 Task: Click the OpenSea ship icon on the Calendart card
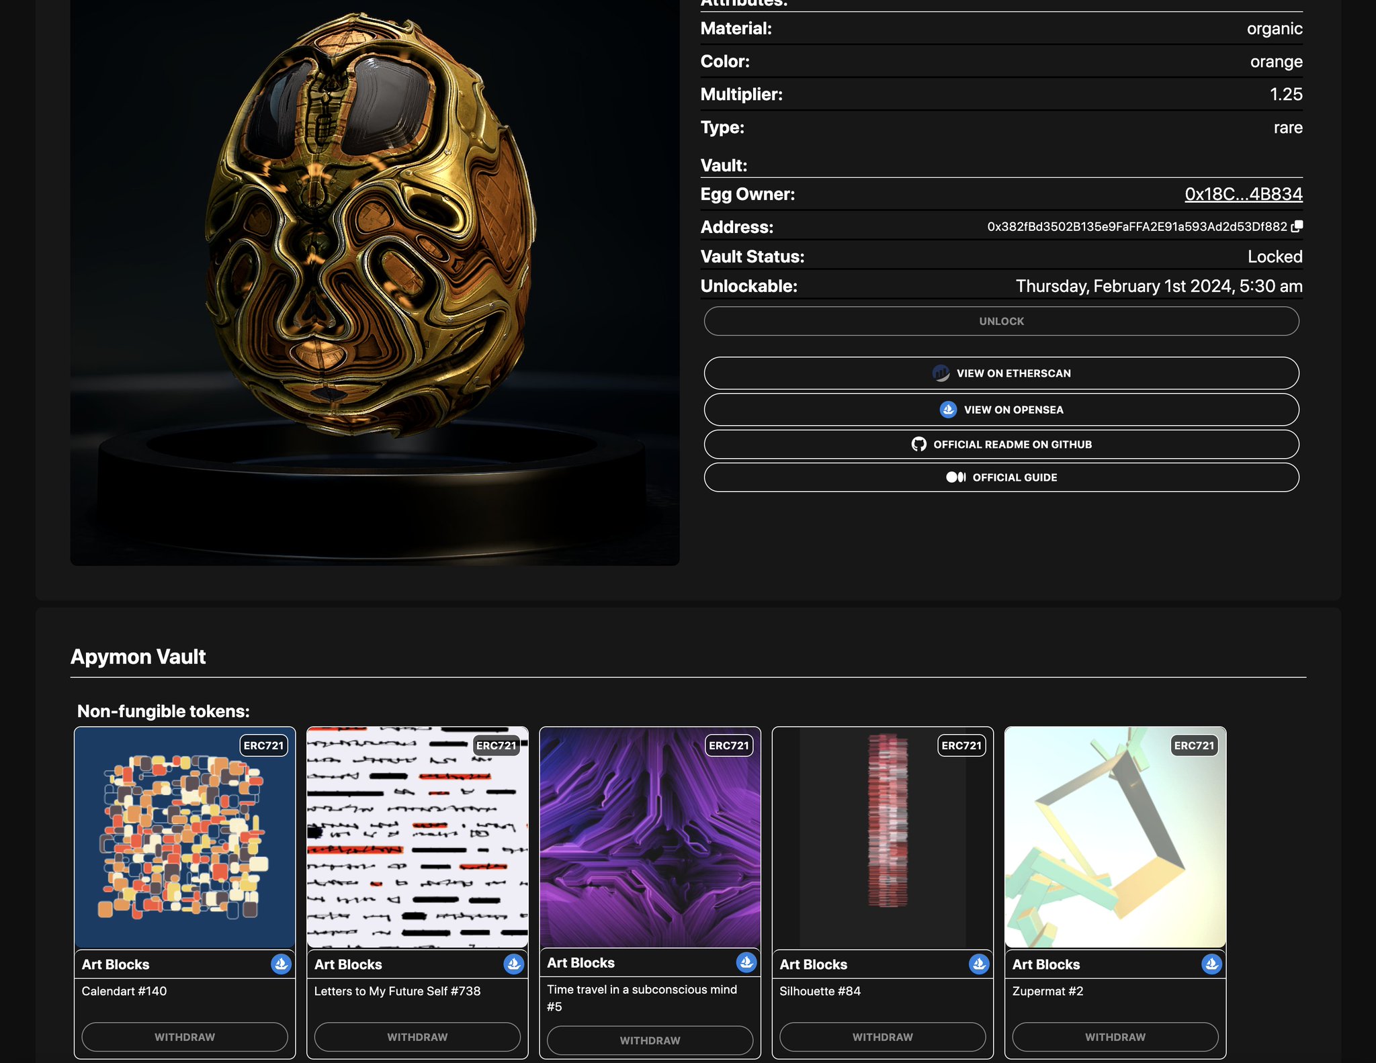[281, 964]
